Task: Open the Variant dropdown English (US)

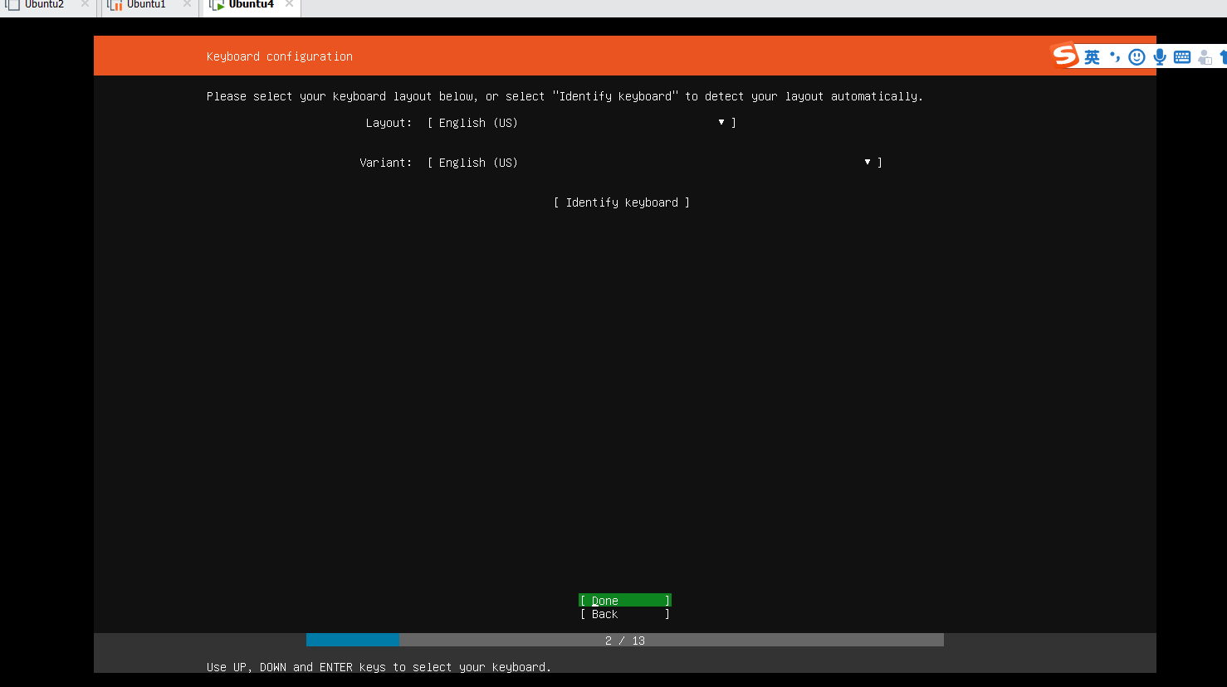Action: (x=655, y=163)
